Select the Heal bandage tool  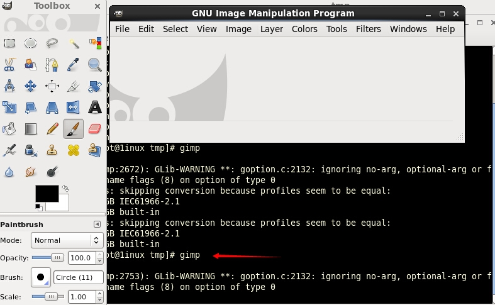click(74, 150)
